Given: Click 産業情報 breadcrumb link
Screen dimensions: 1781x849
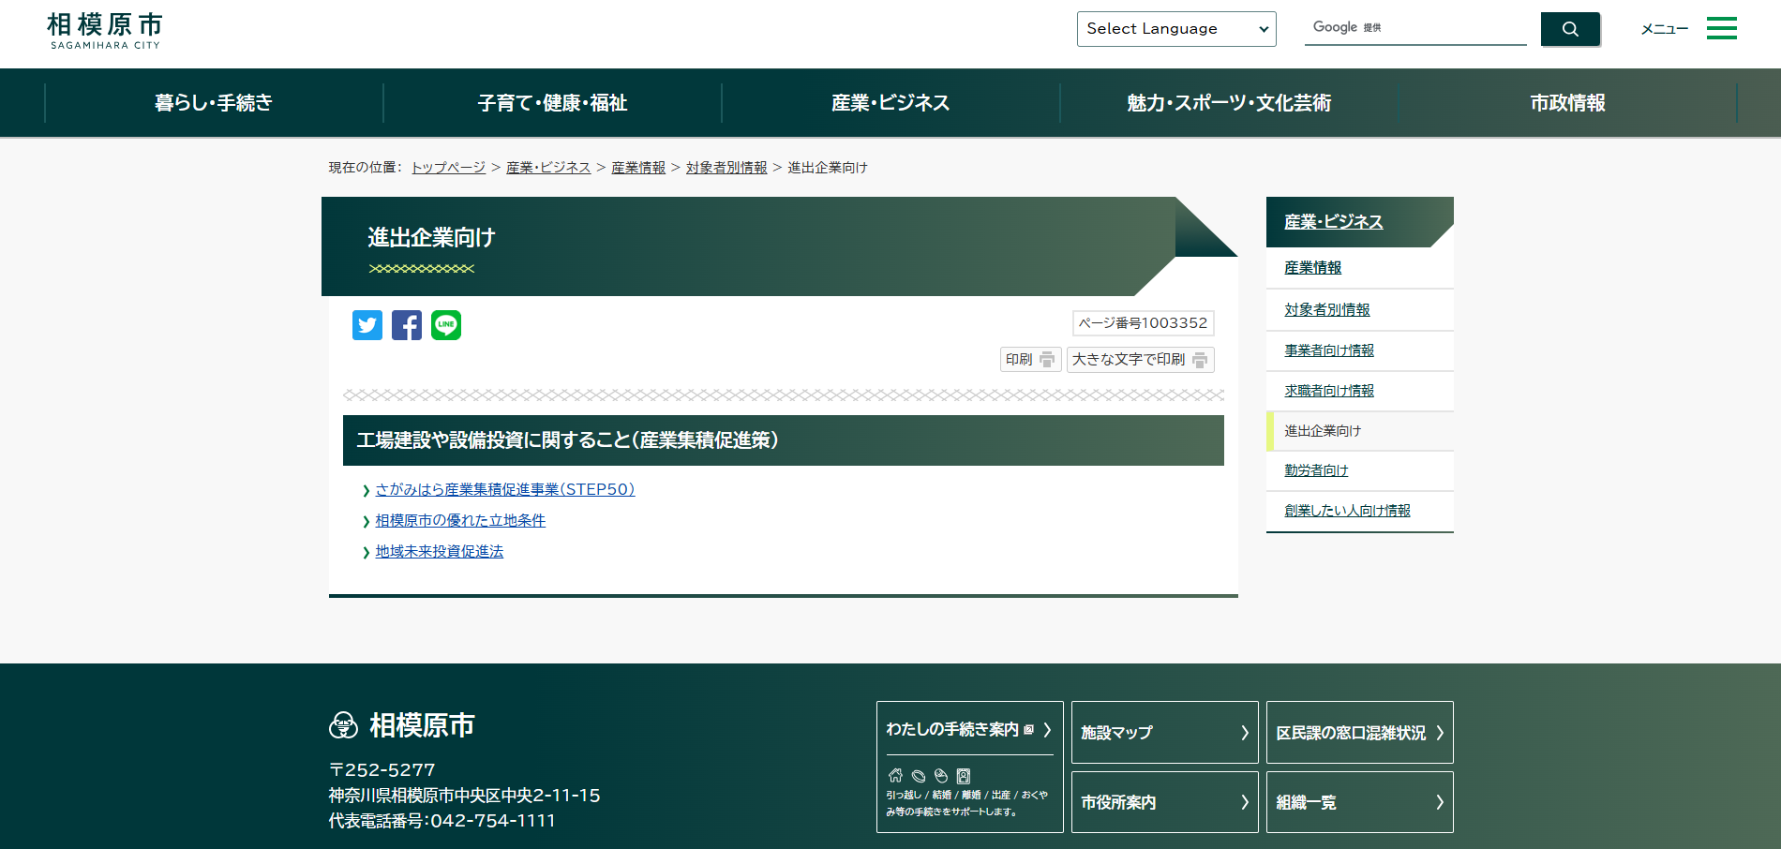Looking at the screenshot, I should (638, 168).
